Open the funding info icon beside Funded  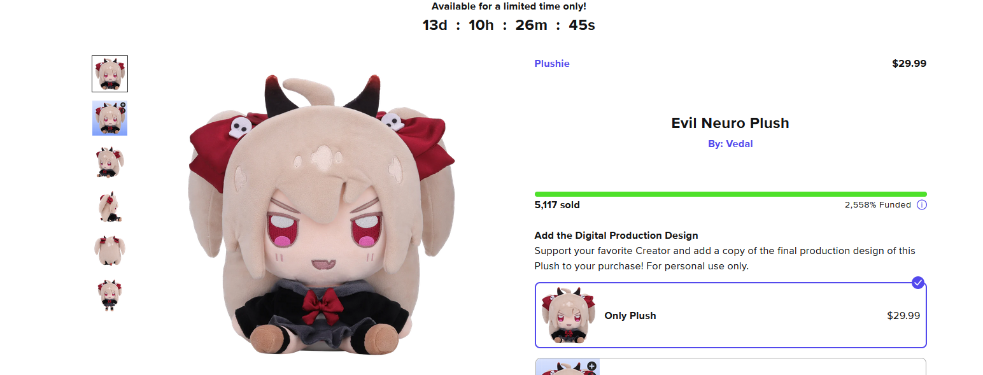pos(921,205)
